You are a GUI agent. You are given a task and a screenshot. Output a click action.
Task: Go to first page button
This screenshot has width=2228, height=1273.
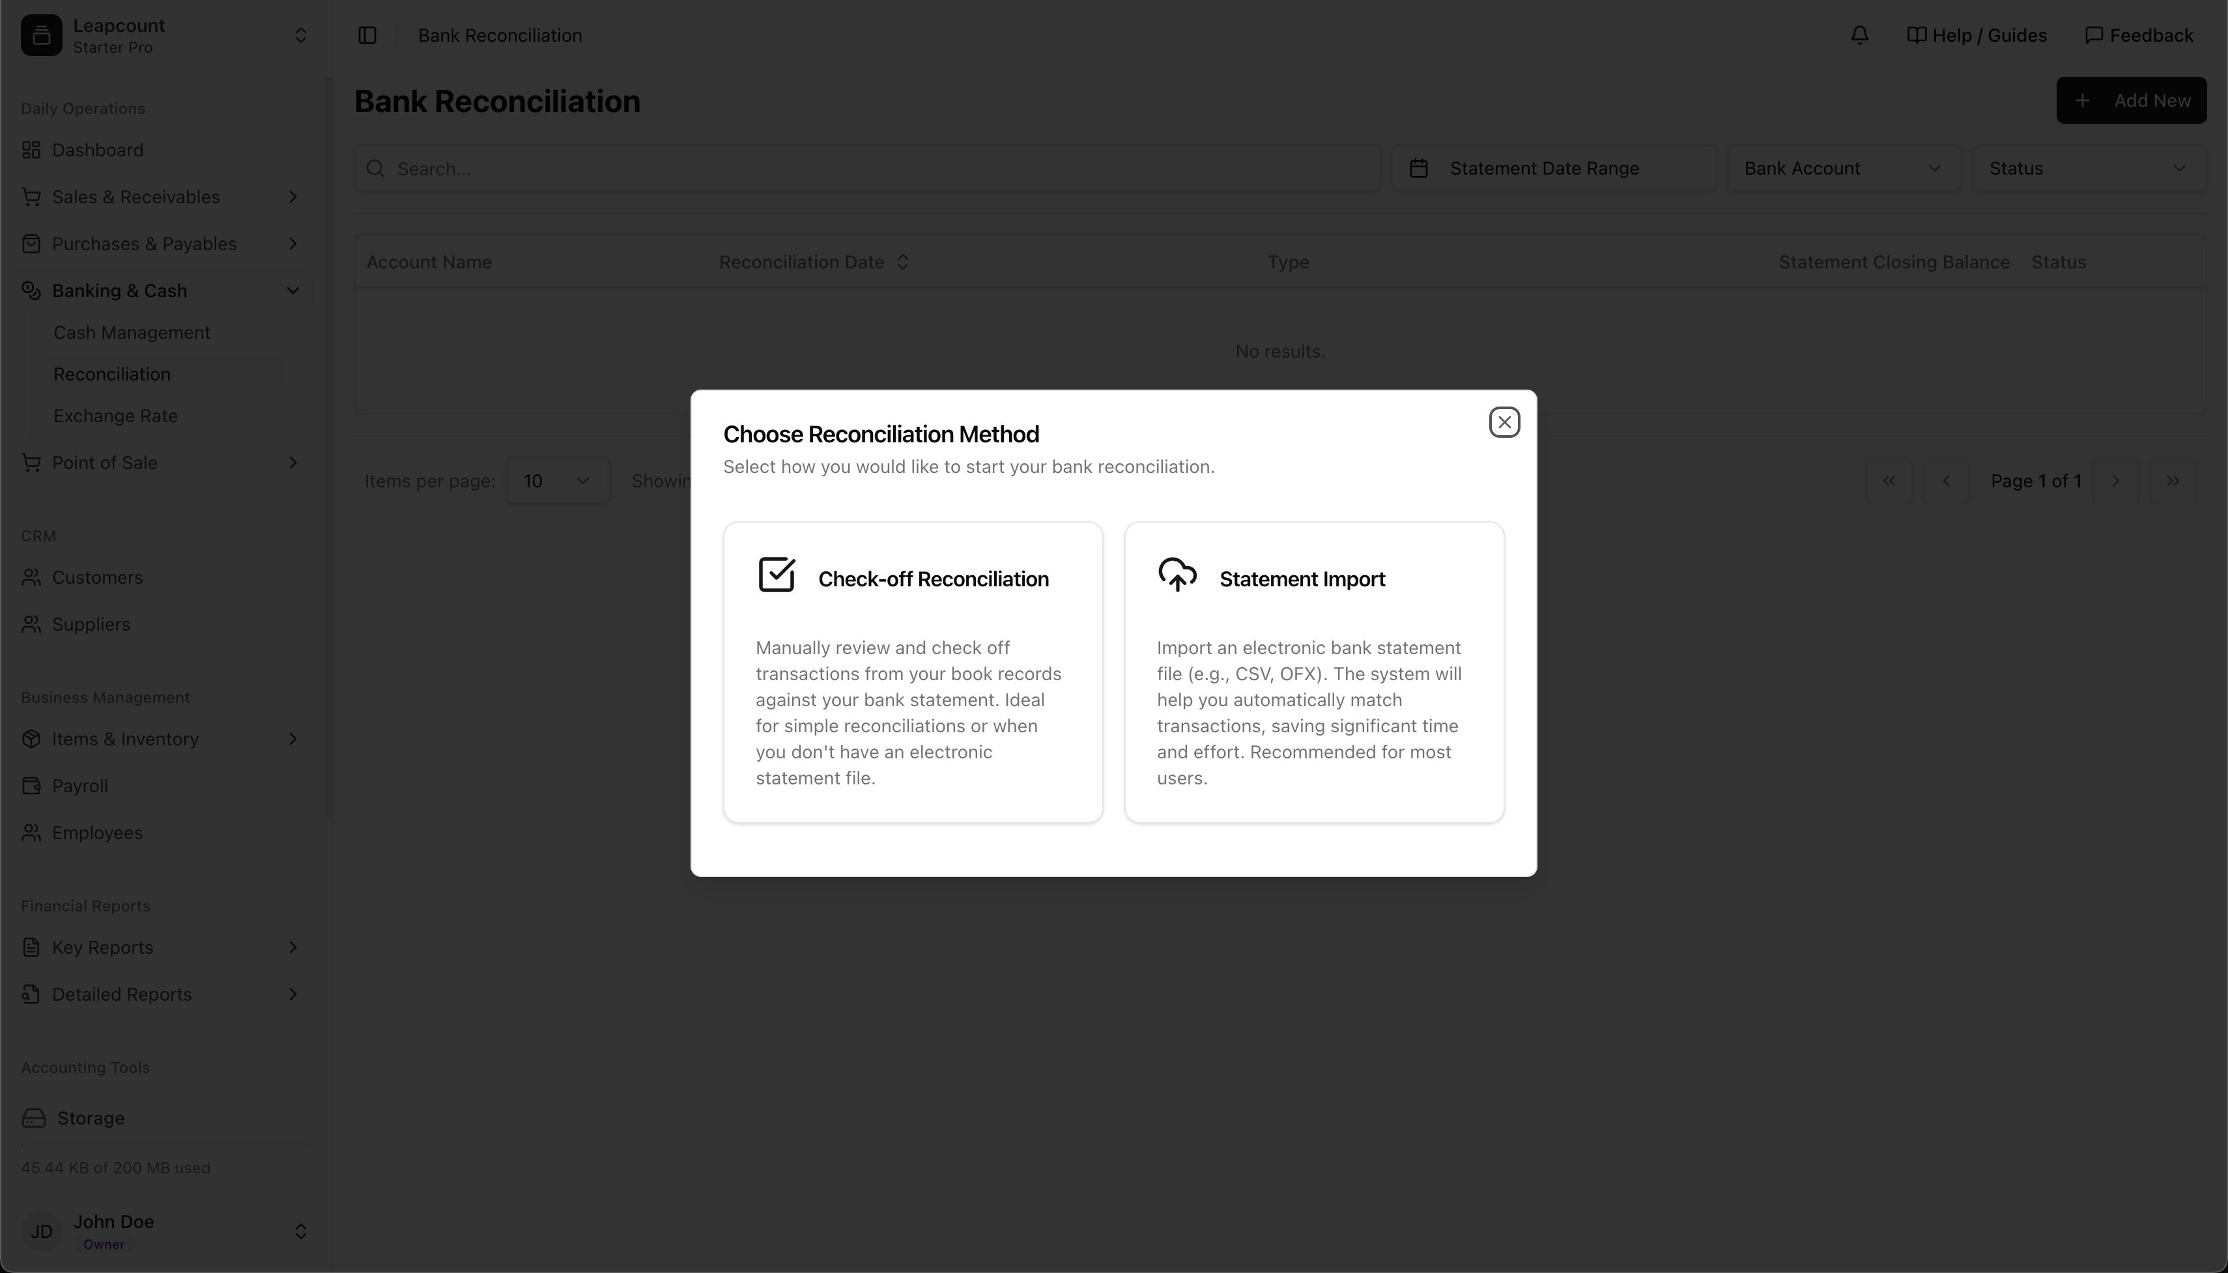pyautogui.click(x=1888, y=481)
